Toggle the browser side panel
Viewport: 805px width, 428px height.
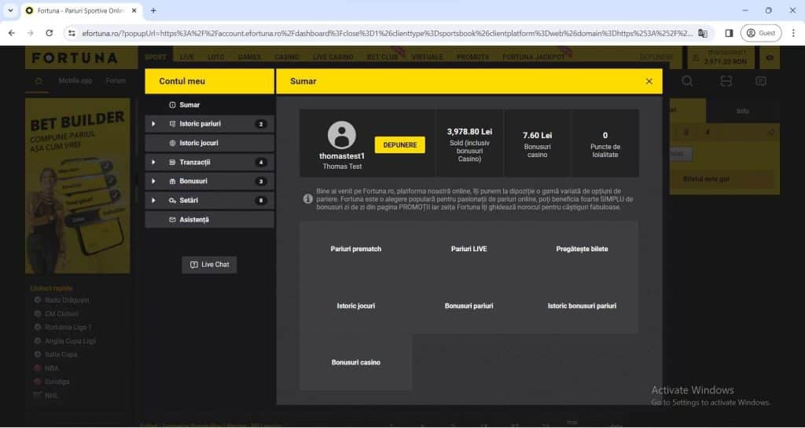click(x=729, y=33)
